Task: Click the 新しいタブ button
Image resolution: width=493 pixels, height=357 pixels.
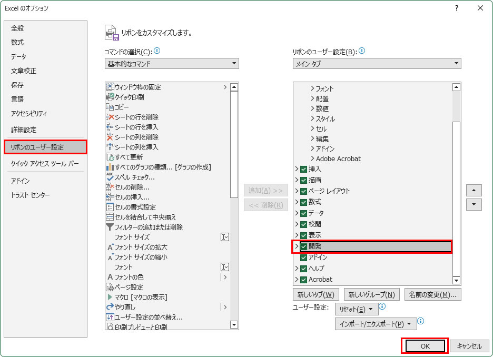Action: 315,294
